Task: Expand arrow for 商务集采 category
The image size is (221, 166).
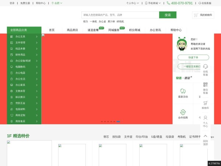Action: [36, 121]
